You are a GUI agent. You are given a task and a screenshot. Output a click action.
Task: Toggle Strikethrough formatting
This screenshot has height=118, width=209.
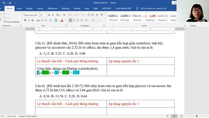(x=39, y=20)
